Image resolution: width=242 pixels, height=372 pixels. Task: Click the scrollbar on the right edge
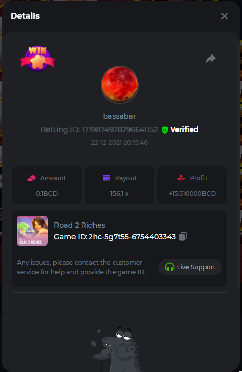[239, 166]
